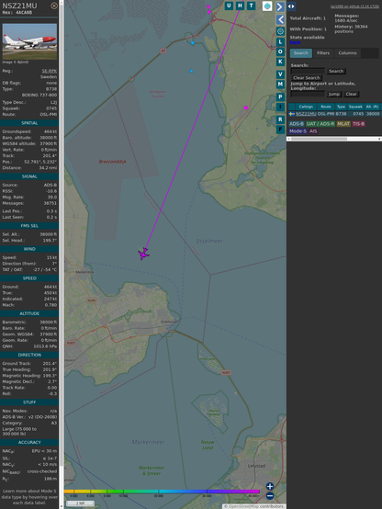Viewport: 382px width, 509px height.
Task: Click the WIND section header
Action: pos(29,249)
